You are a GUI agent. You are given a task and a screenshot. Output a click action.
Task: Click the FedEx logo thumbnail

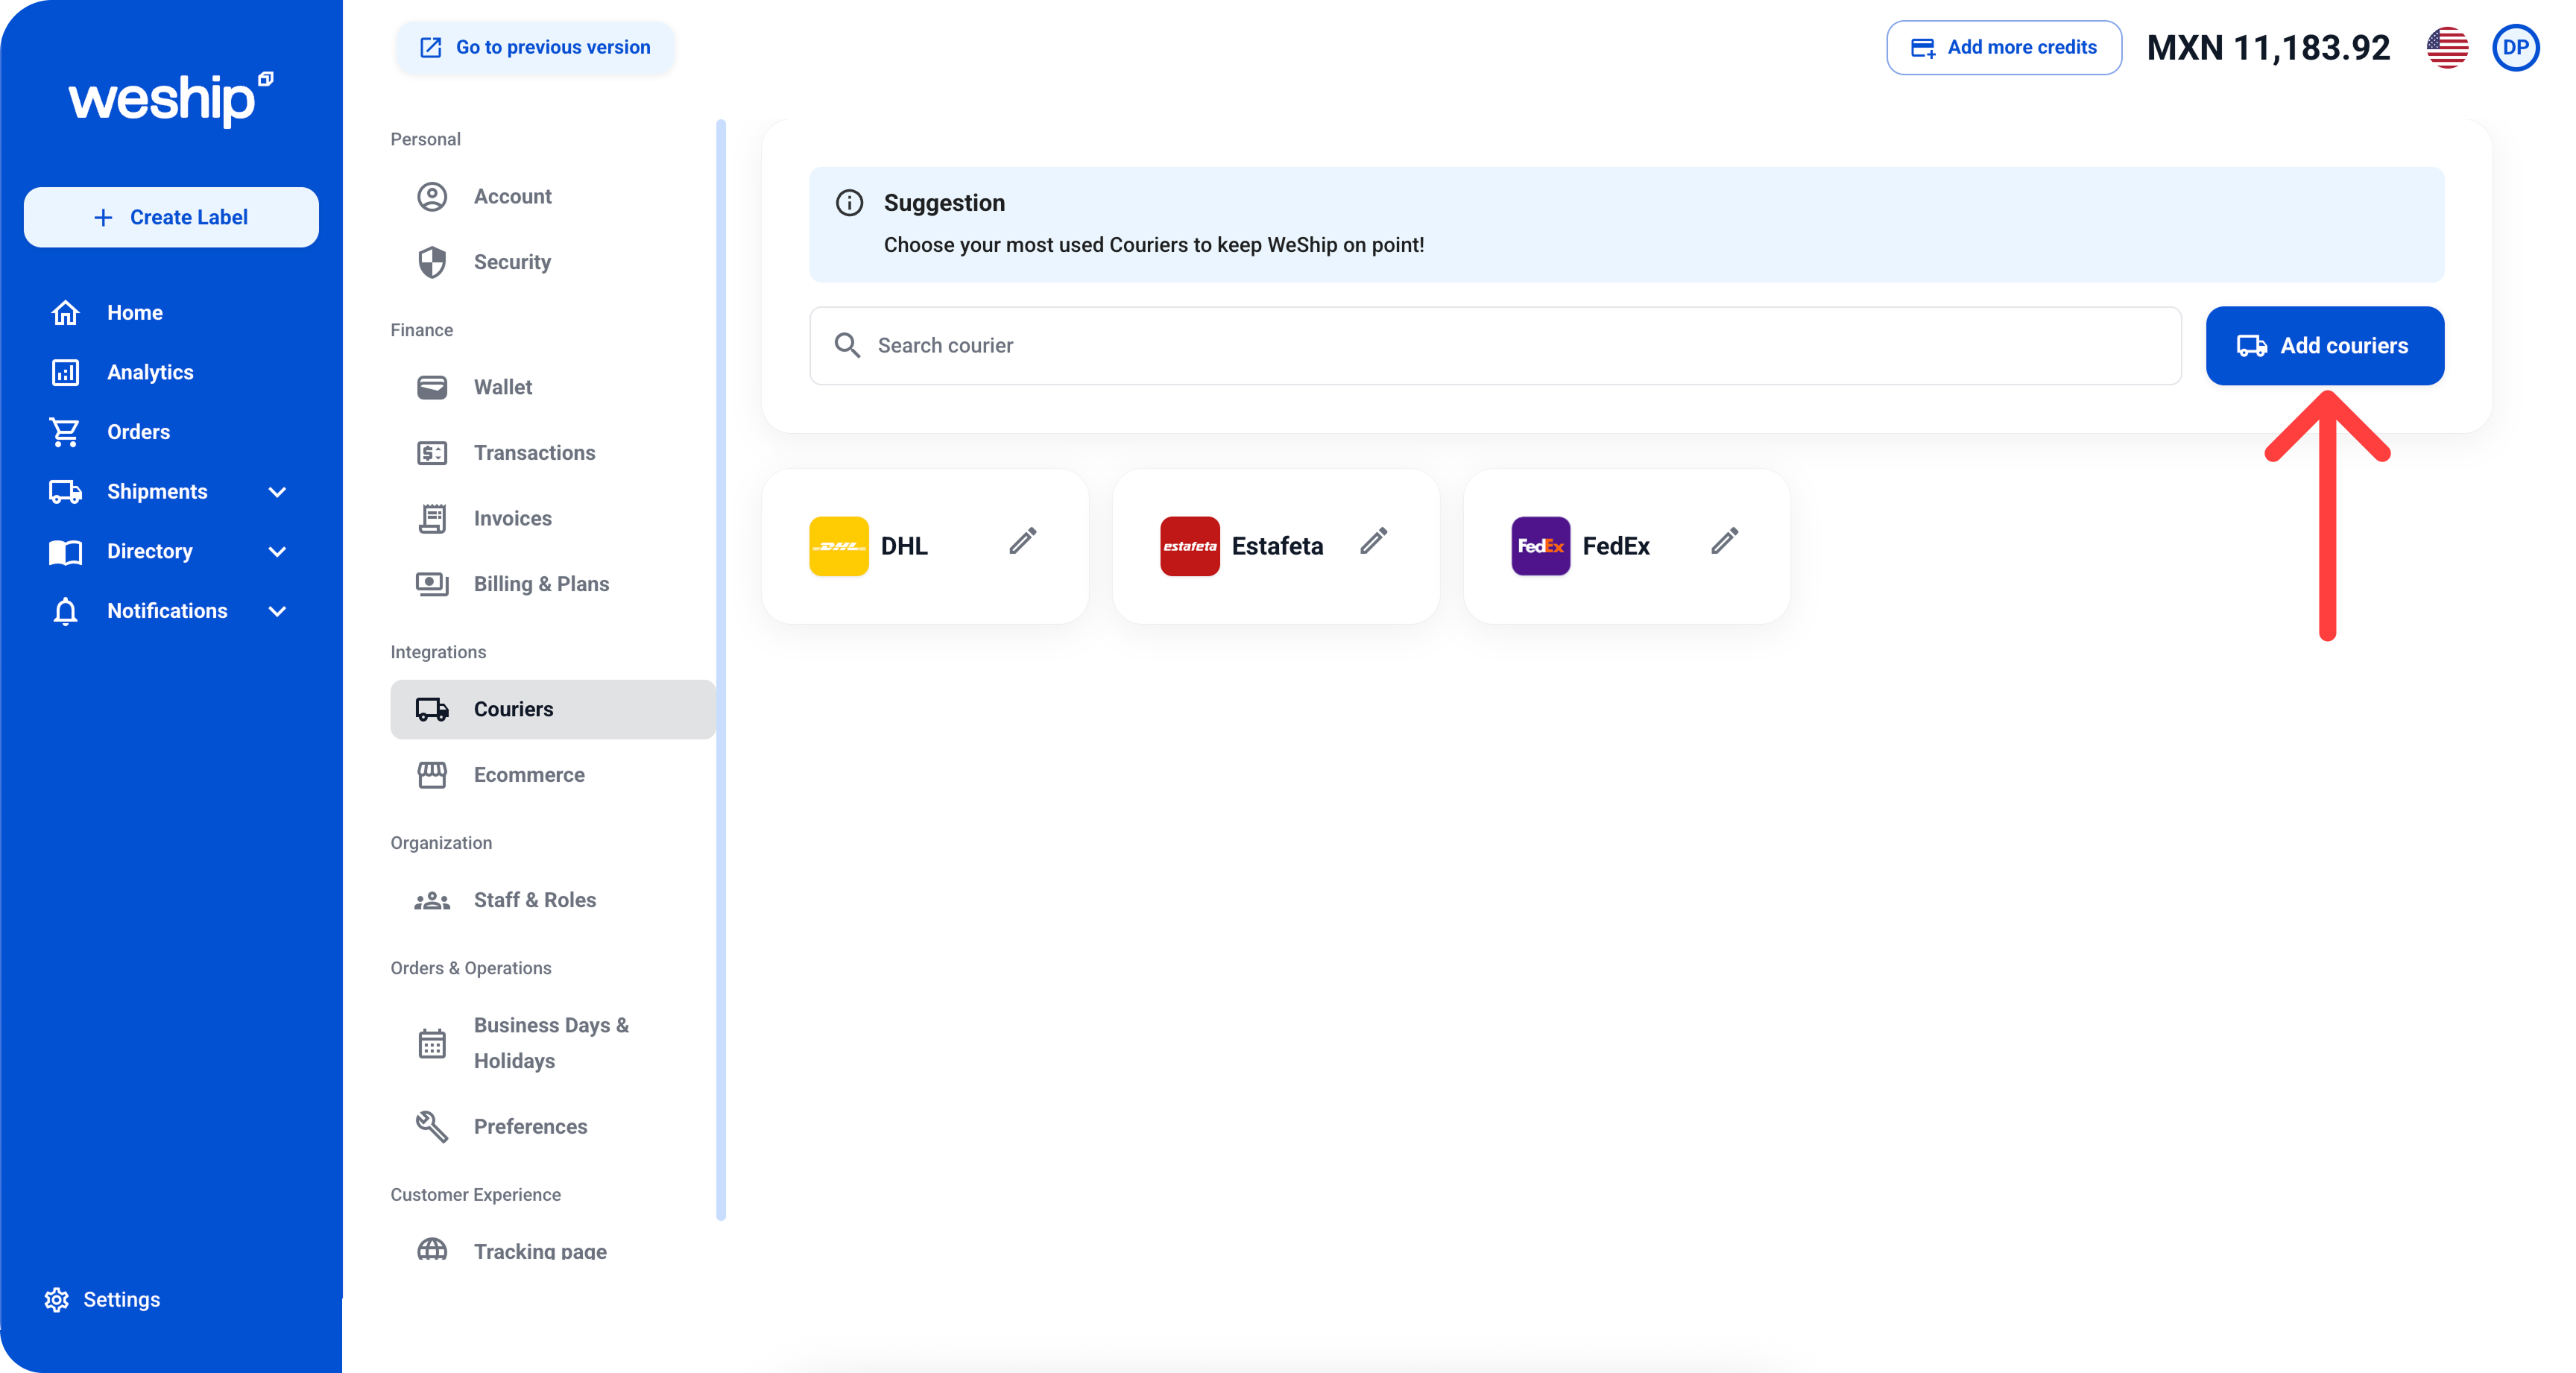pyautogui.click(x=1540, y=546)
